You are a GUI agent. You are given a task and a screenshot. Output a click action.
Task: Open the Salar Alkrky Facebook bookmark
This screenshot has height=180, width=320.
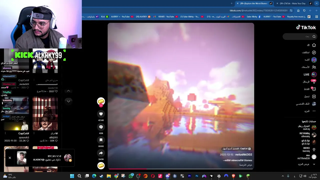pos(253,17)
